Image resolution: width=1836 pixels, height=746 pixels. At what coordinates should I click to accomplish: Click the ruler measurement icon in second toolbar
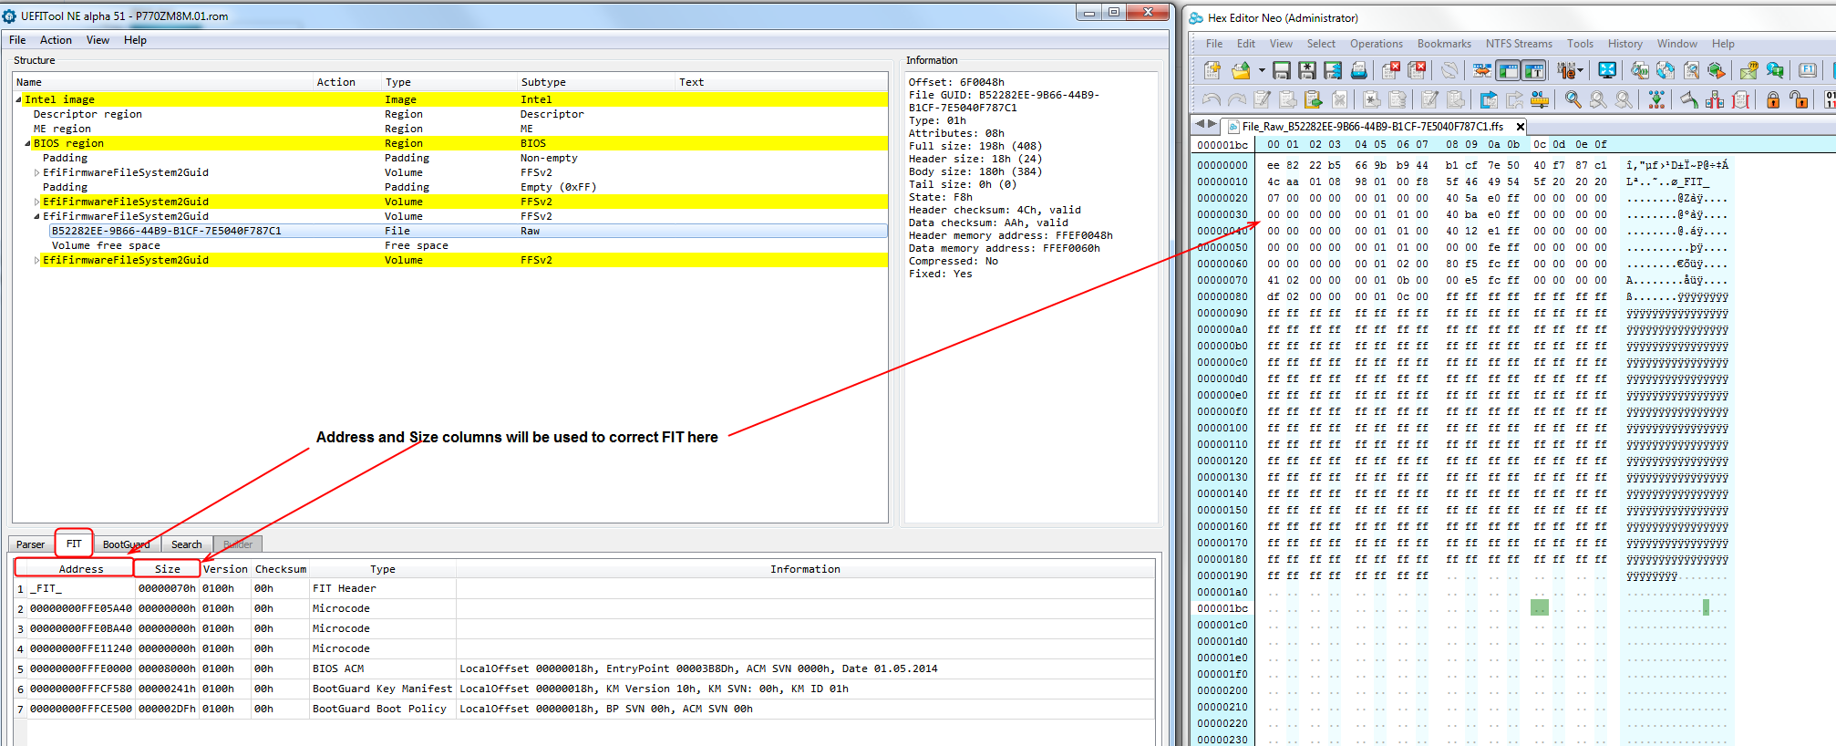(x=1540, y=99)
